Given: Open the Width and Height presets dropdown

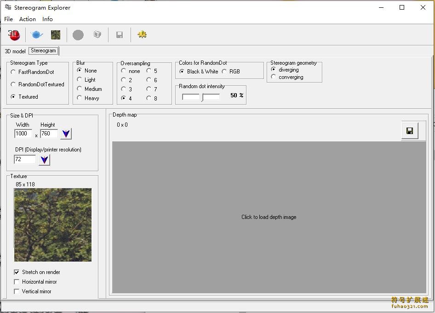Looking at the screenshot, I should pyautogui.click(x=66, y=134).
